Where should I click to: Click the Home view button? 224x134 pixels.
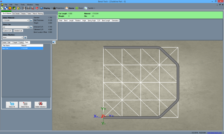coord(70,8)
